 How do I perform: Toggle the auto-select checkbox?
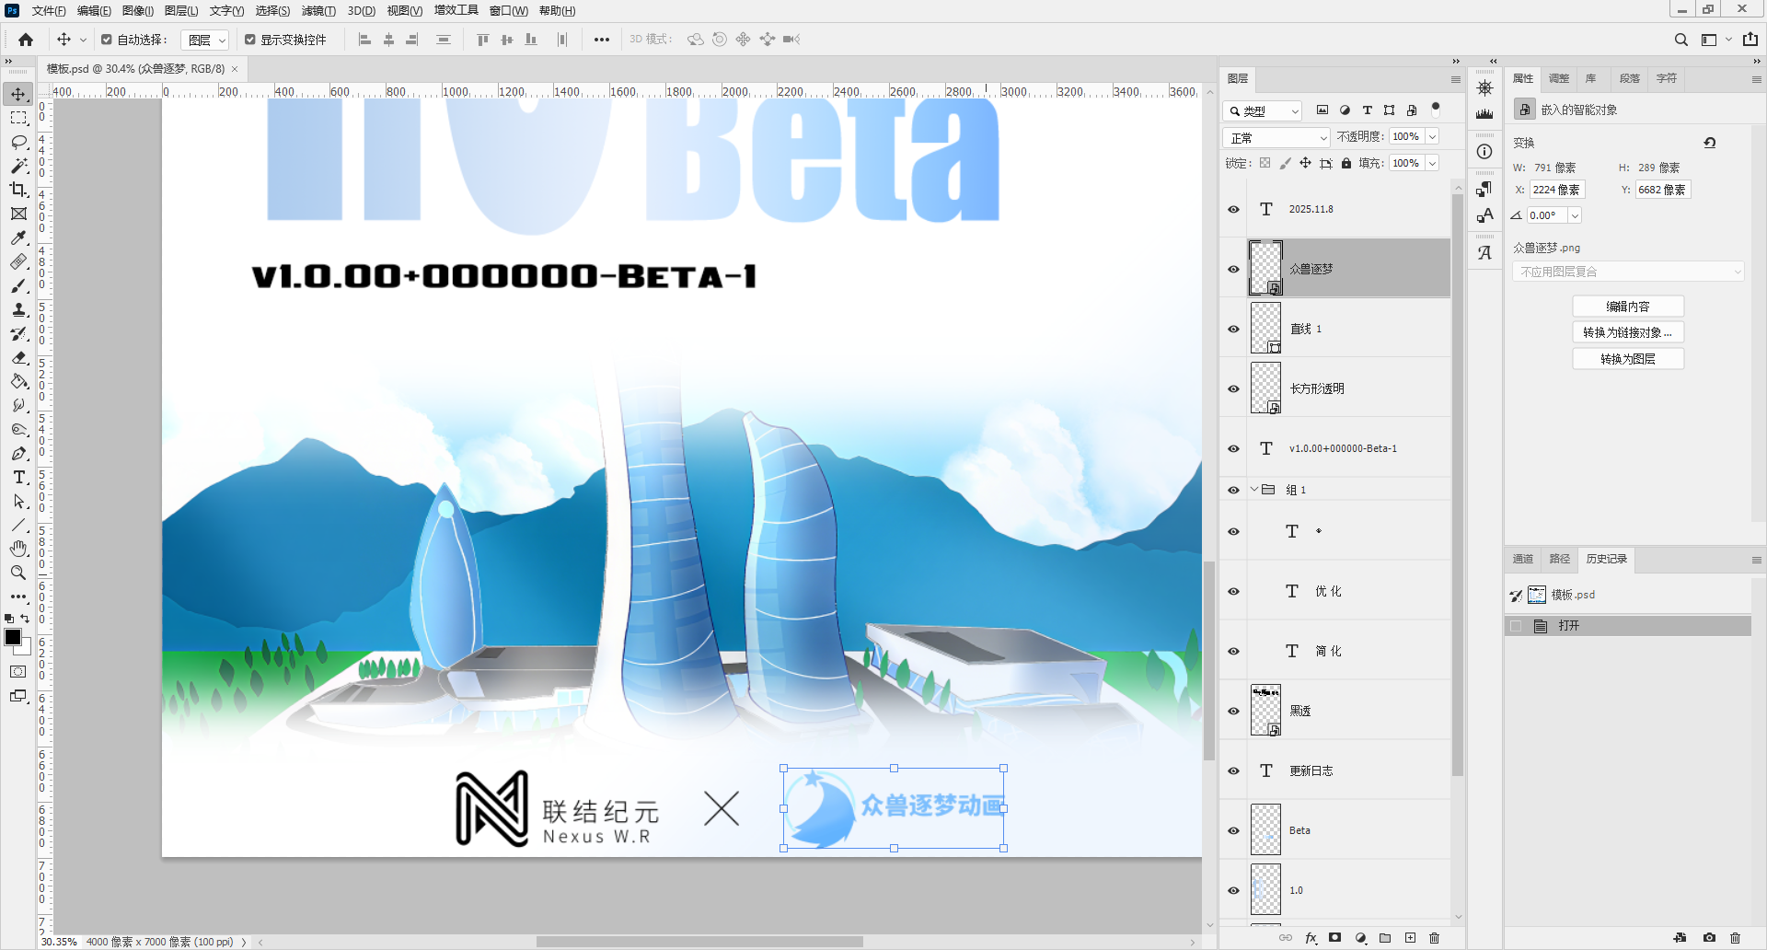[107, 40]
